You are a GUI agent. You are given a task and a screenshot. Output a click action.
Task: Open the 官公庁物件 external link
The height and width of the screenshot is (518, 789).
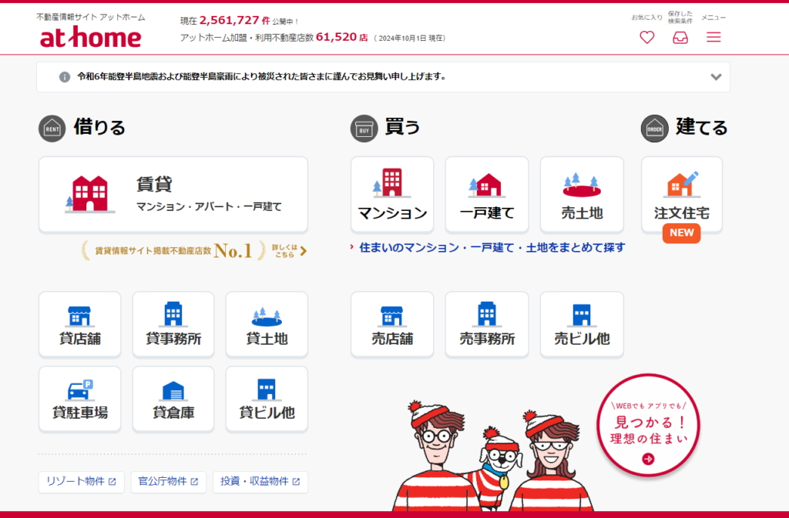coord(169,482)
